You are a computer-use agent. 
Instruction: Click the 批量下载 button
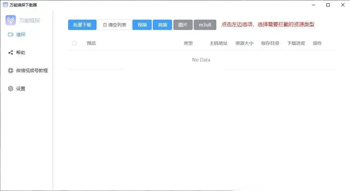82,25
